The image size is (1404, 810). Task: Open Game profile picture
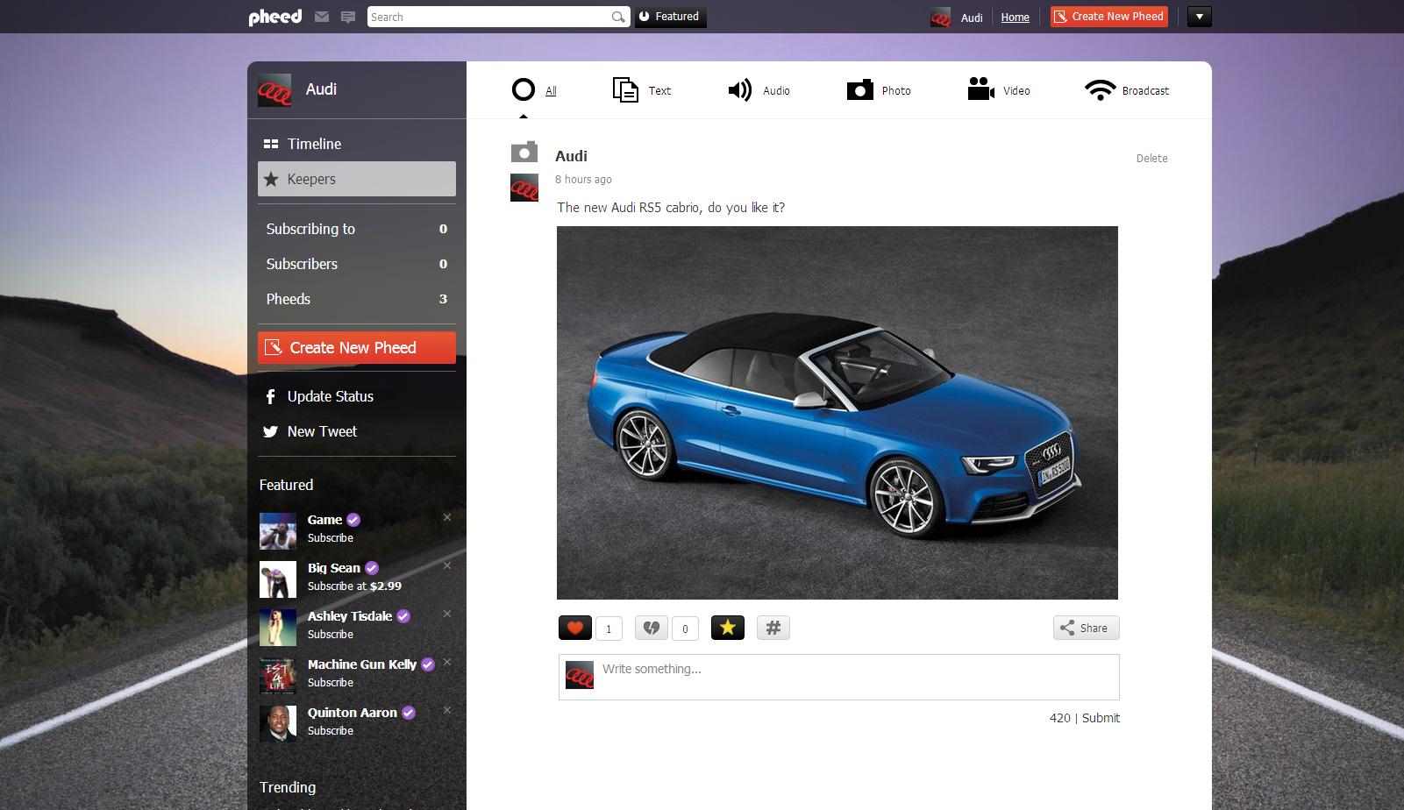[x=278, y=531]
